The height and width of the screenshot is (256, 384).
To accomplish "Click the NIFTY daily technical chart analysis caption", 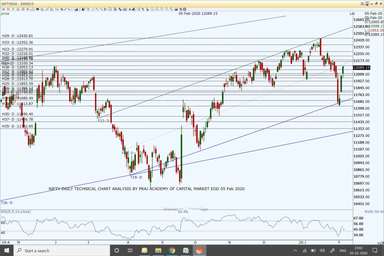I will coord(147,189).
